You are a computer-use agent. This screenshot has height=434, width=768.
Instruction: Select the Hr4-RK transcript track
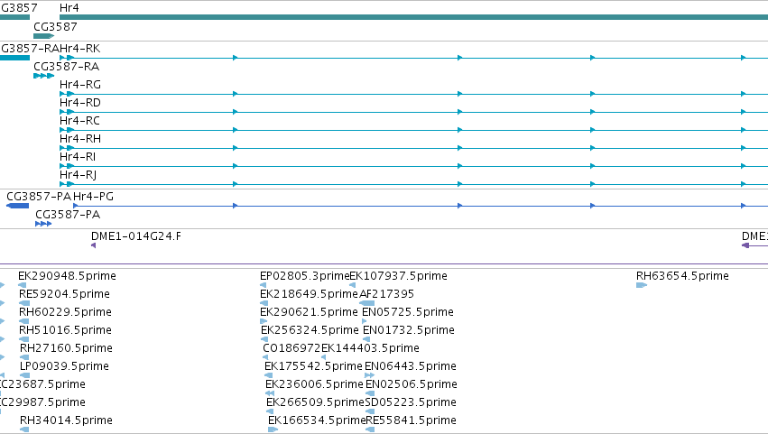pos(413,58)
